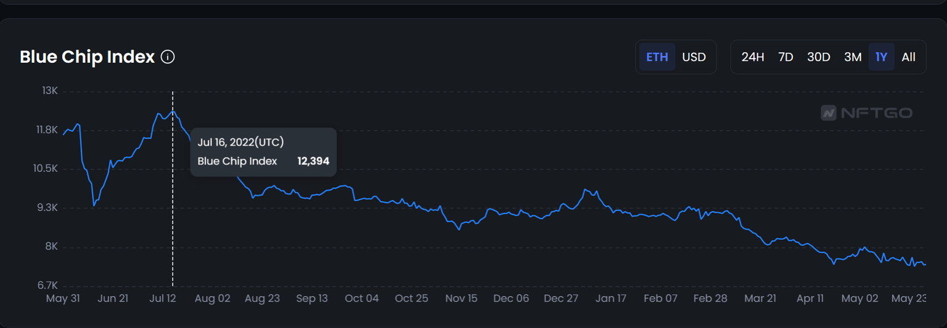Screen dimensions: 947x328
Task: Switch currency to USD
Action: click(694, 57)
